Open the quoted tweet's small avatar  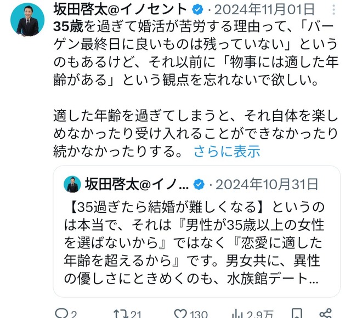[72, 184]
